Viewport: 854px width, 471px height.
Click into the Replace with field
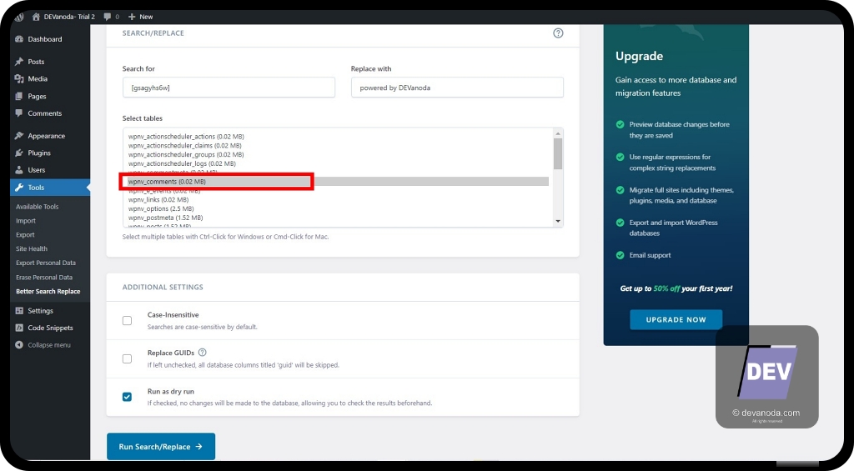[x=457, y=88]
